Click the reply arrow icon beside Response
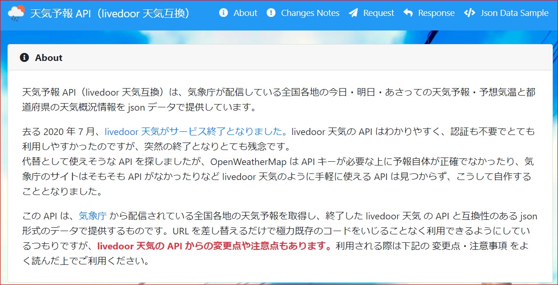This screenshot has width=558, height=285. coord(408,13)
